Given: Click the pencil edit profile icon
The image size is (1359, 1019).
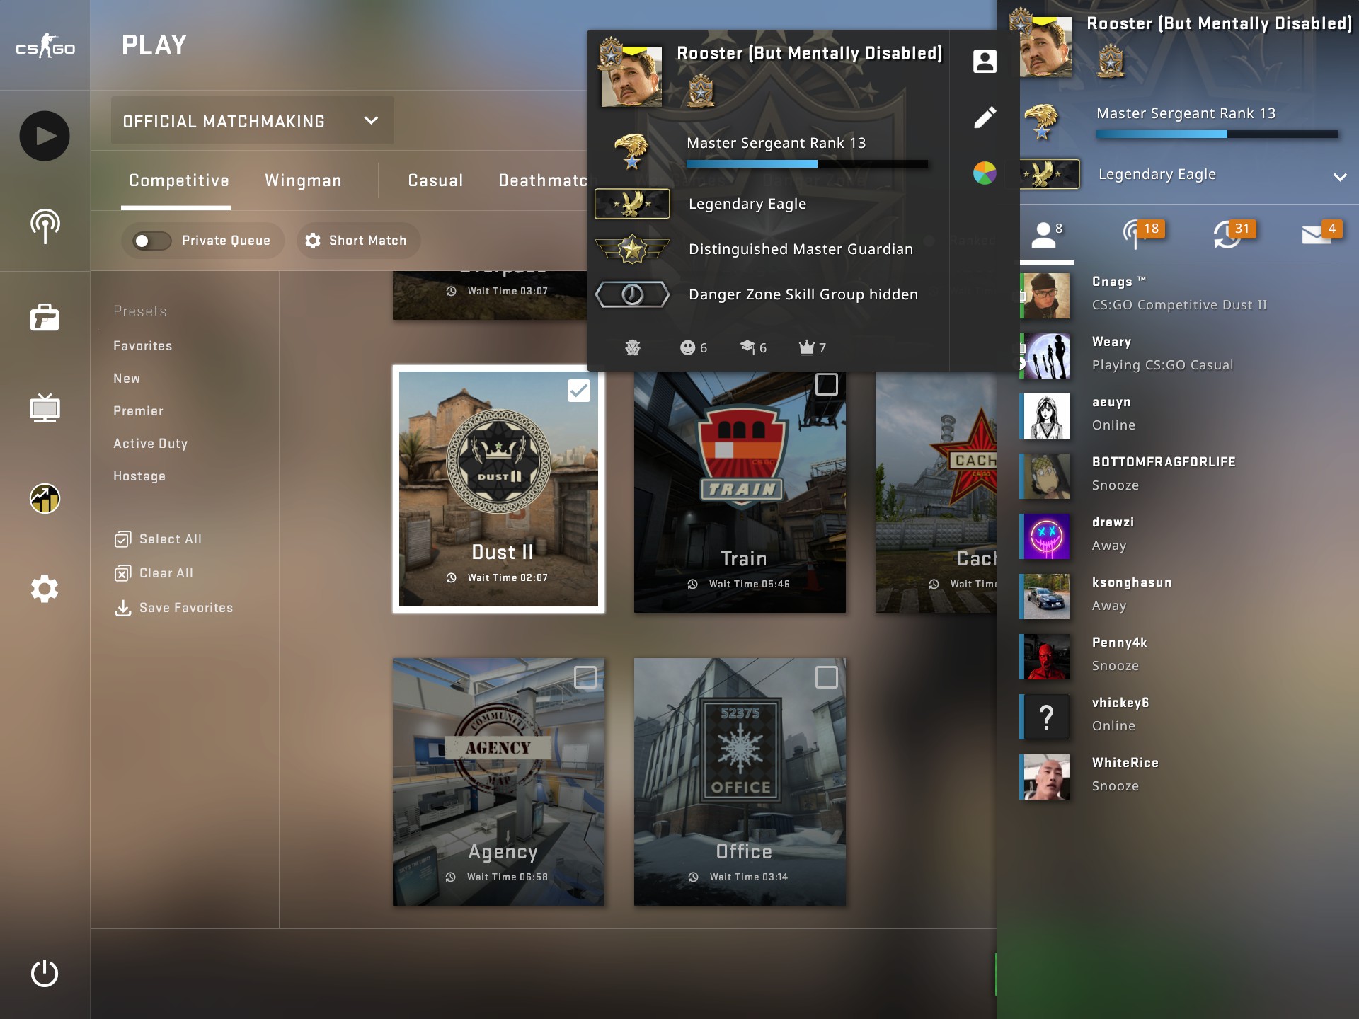Looking at the screenshot, I should tap(985, 117).
